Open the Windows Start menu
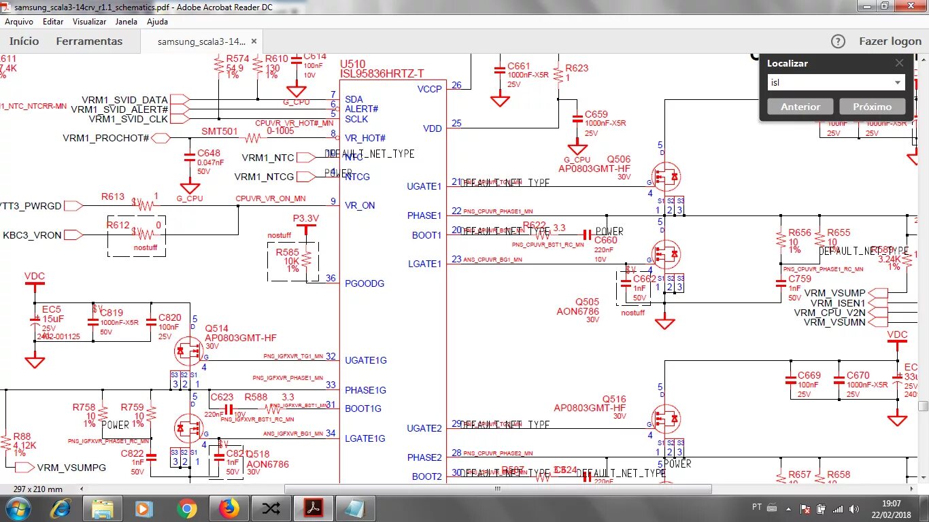 (18, 508)
